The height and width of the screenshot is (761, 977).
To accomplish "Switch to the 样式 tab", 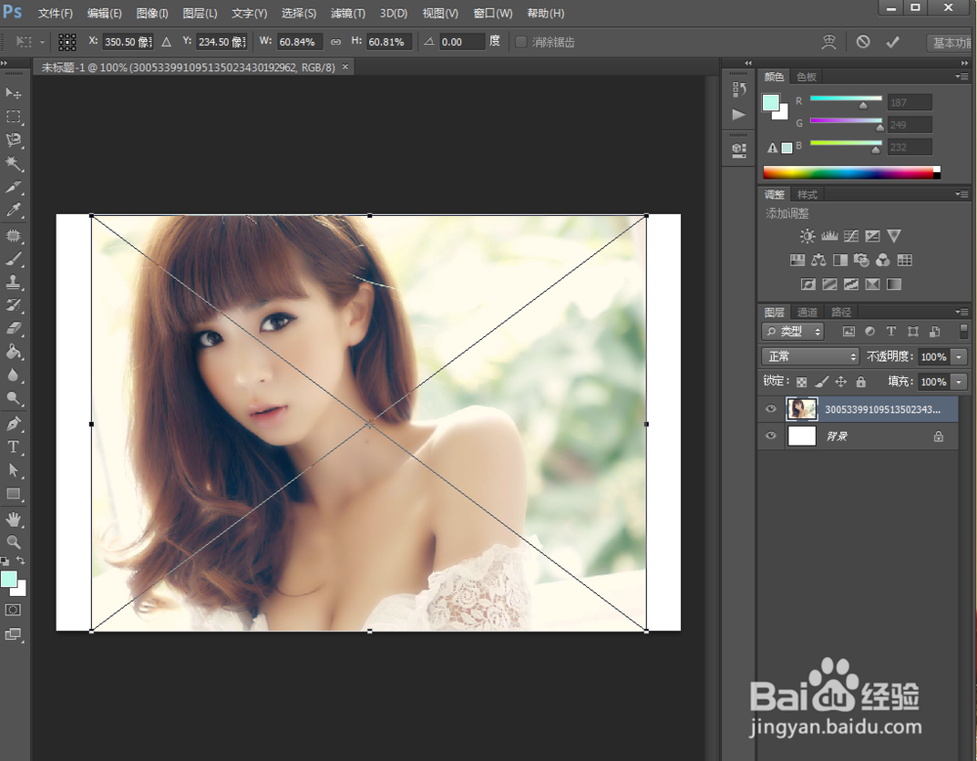I will pyautogui.click(x=807, y=194).
